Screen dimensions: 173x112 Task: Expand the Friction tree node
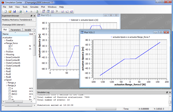coord(5,52)
